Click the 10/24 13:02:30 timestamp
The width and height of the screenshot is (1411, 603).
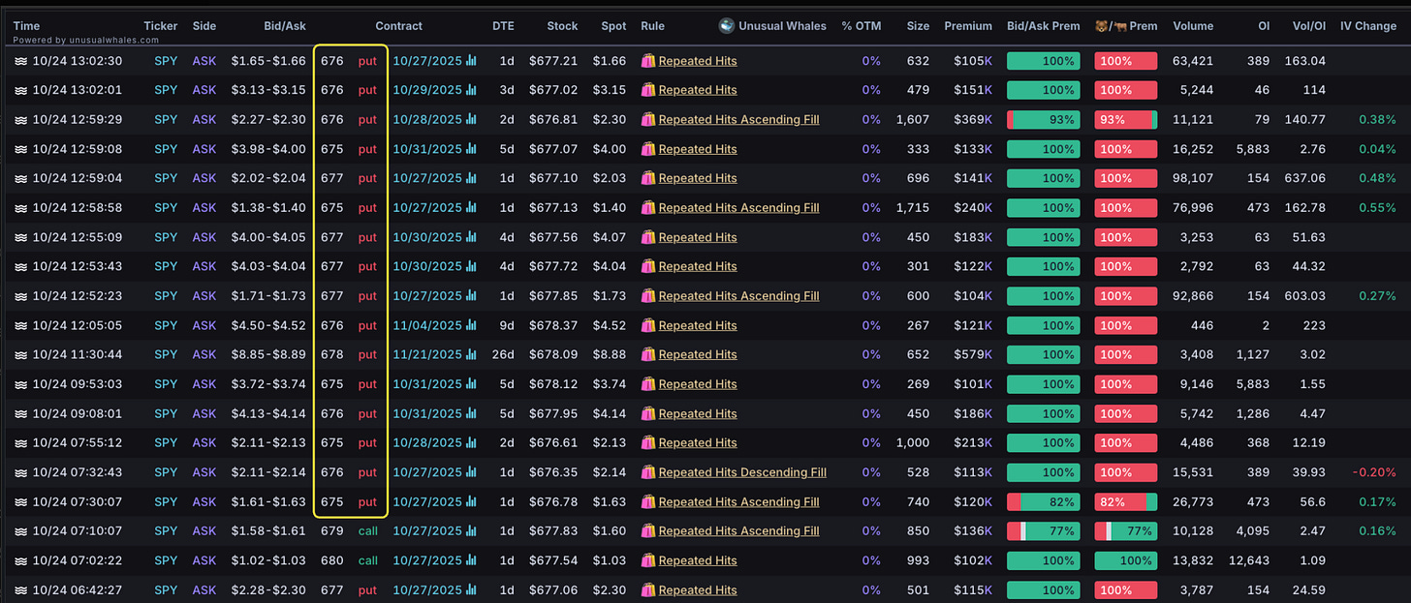pyautogui.click(x=78, y=61)
